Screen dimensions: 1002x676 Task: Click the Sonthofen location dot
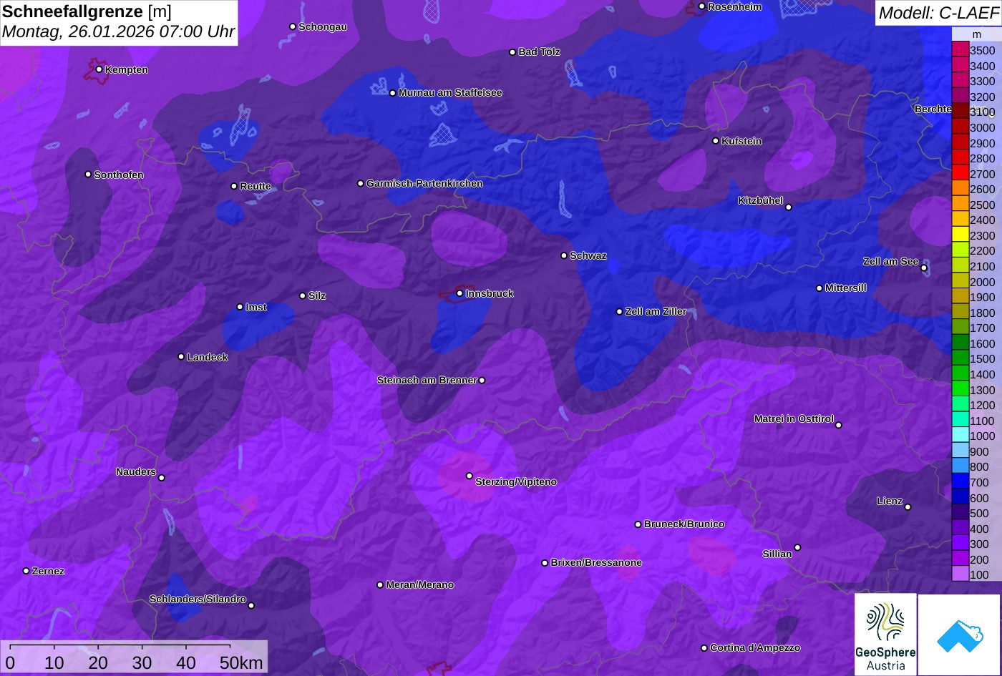[88, 175]
